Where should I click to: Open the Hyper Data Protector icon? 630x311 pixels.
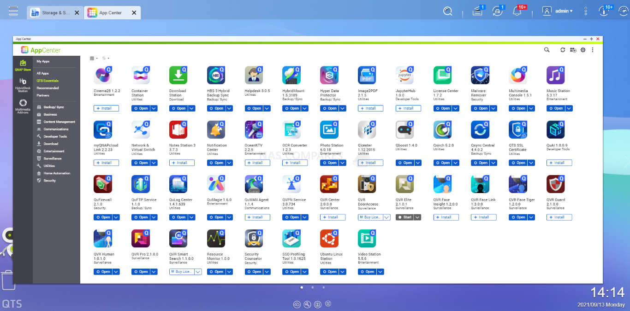pyautogui.click(x=329, y=75)
